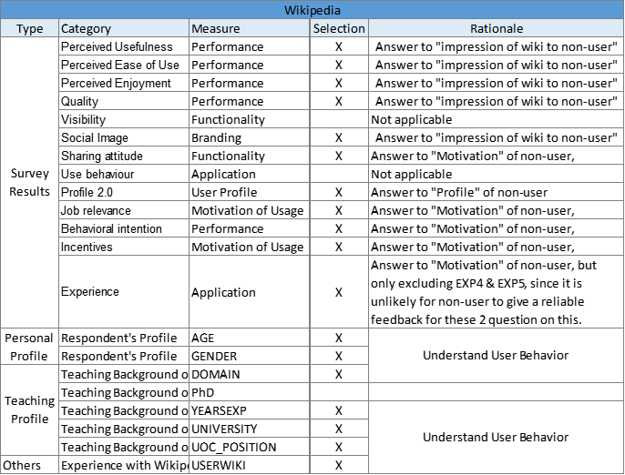Select the Perceived Usefulness cell
The width and height of the screenshot is (625, 475).
point(124,46)
